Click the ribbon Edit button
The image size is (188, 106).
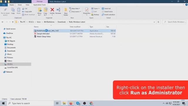pyautogui.click(x=94, y=11)
